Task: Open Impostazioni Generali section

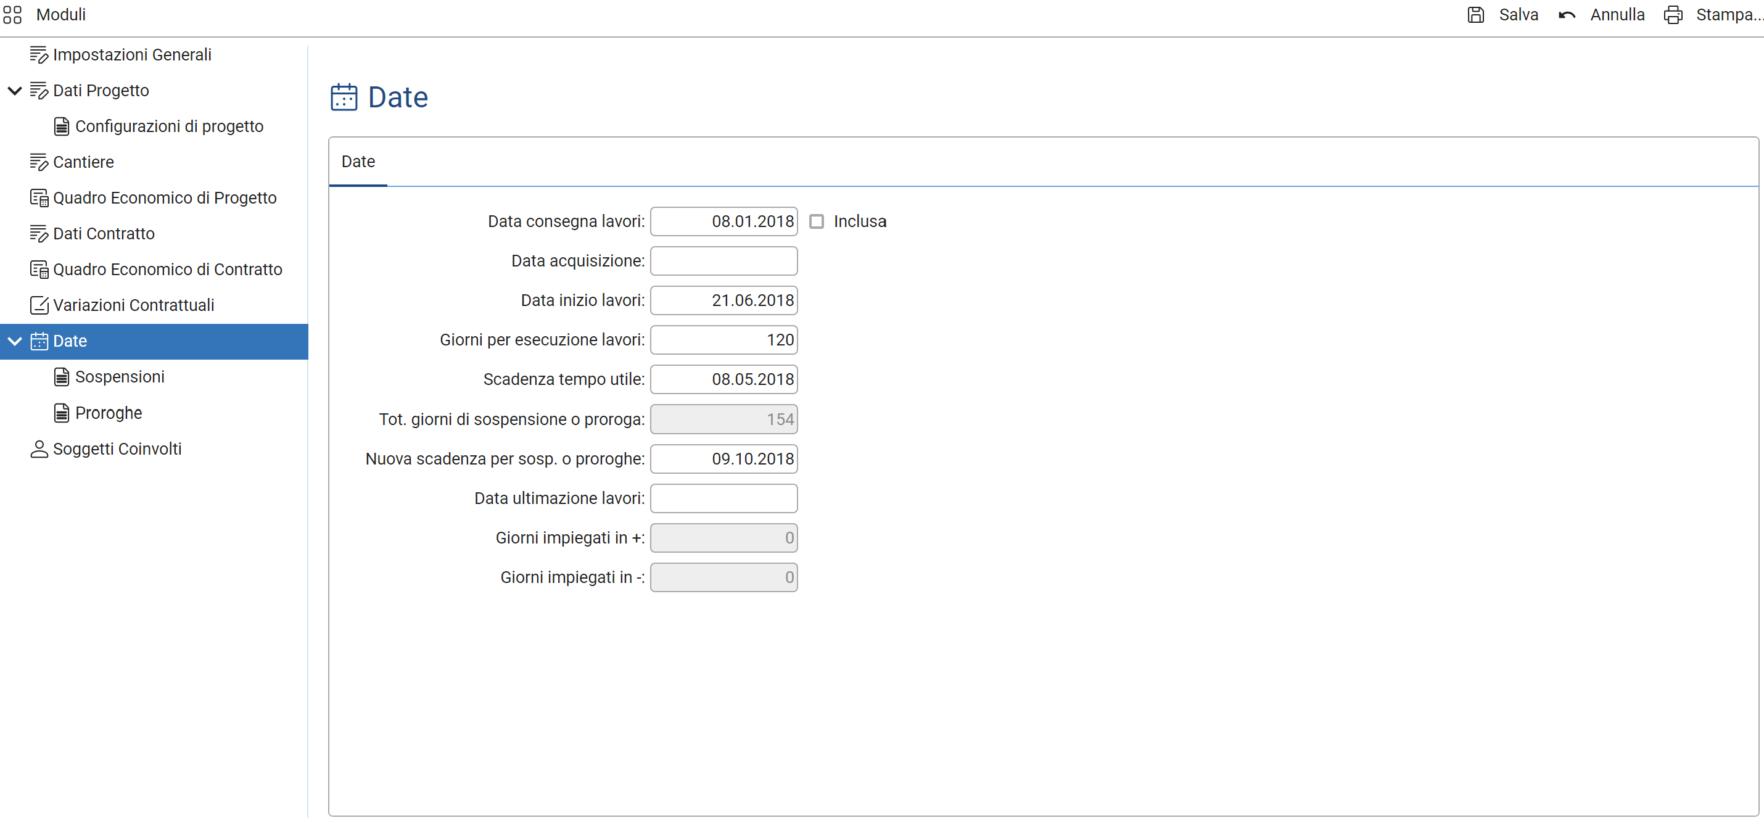Action: [x=131, y=55]
